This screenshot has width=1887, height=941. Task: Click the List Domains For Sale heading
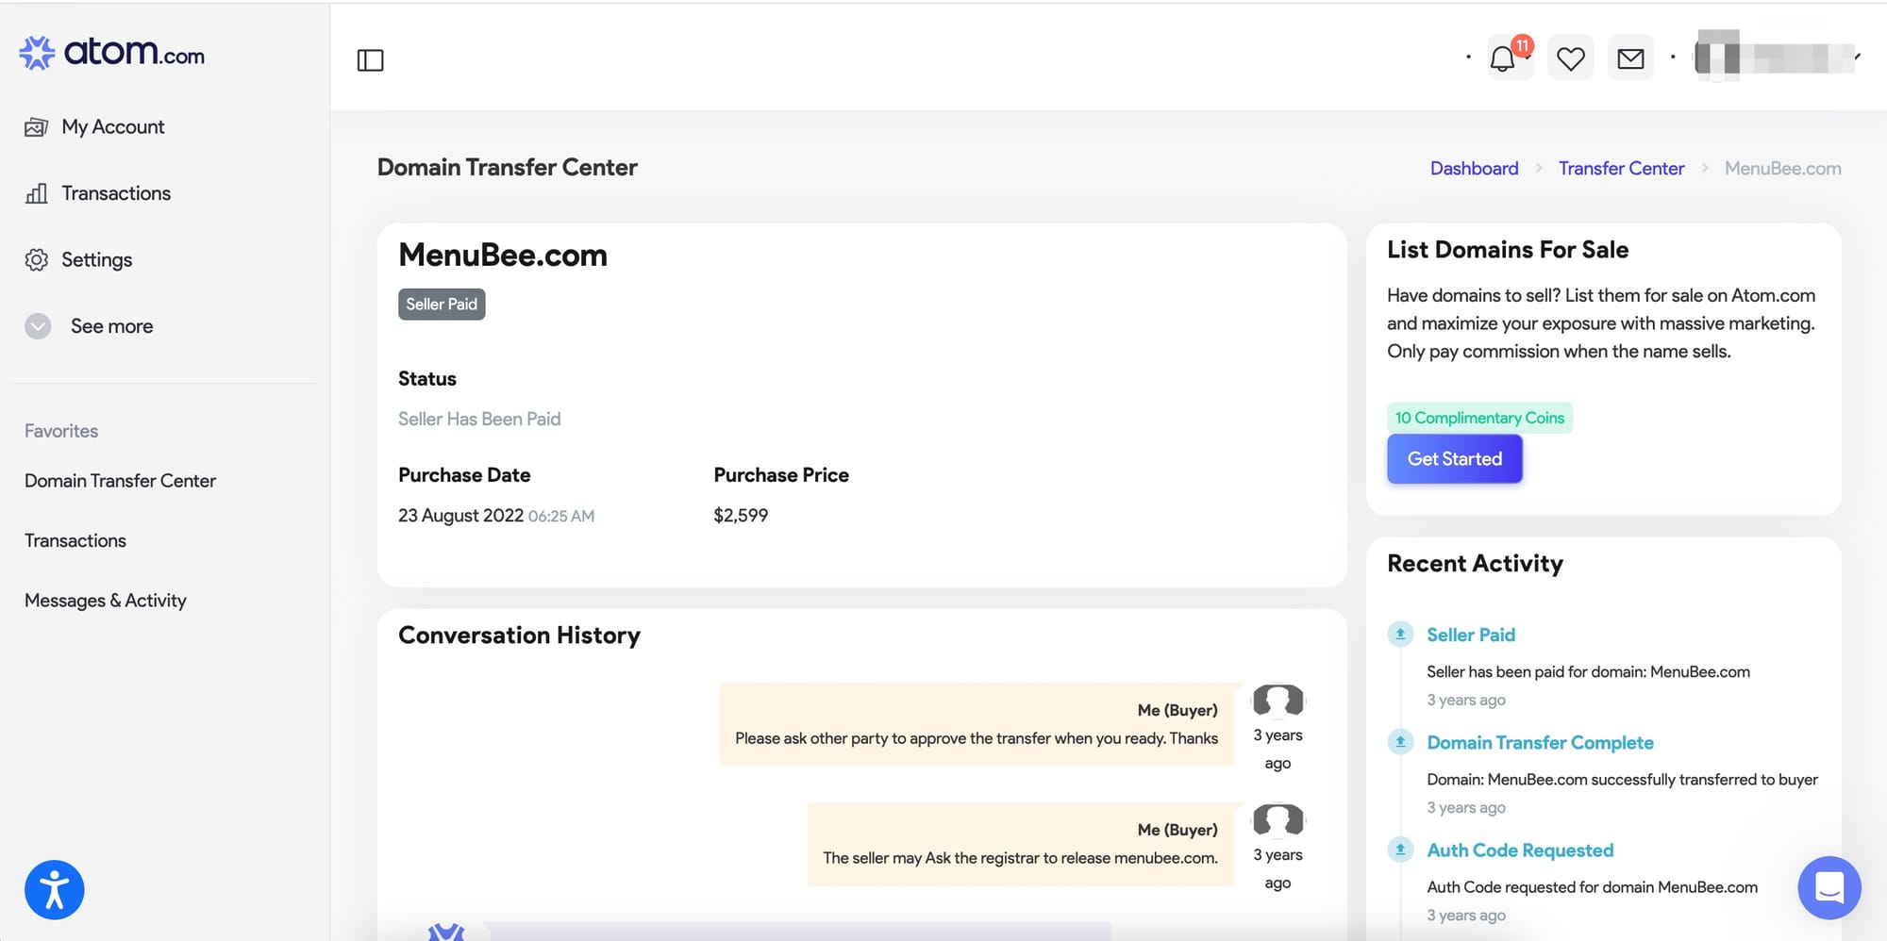click(1508, 250)
